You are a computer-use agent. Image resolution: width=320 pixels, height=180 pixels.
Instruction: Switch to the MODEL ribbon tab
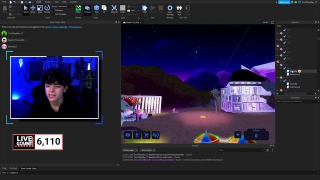click(x=48, y=2)
